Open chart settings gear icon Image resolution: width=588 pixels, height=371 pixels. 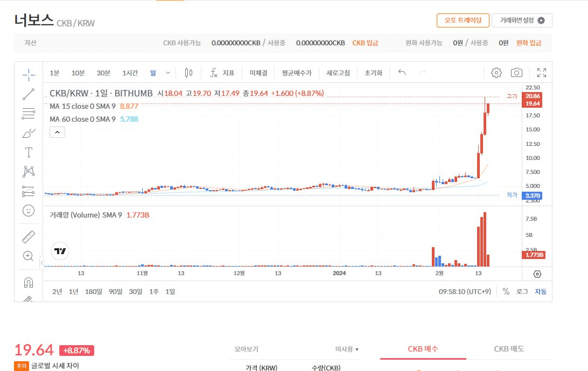pyautogui.click(x=496, y=73)
